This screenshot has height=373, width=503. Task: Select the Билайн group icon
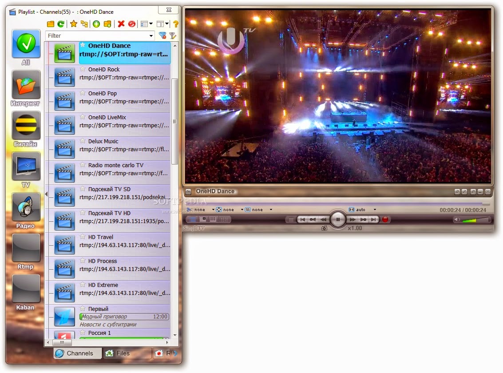(26, 126)
